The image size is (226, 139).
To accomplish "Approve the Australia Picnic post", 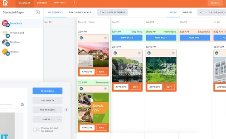I will pyautogui.click(x=87, y=128).
